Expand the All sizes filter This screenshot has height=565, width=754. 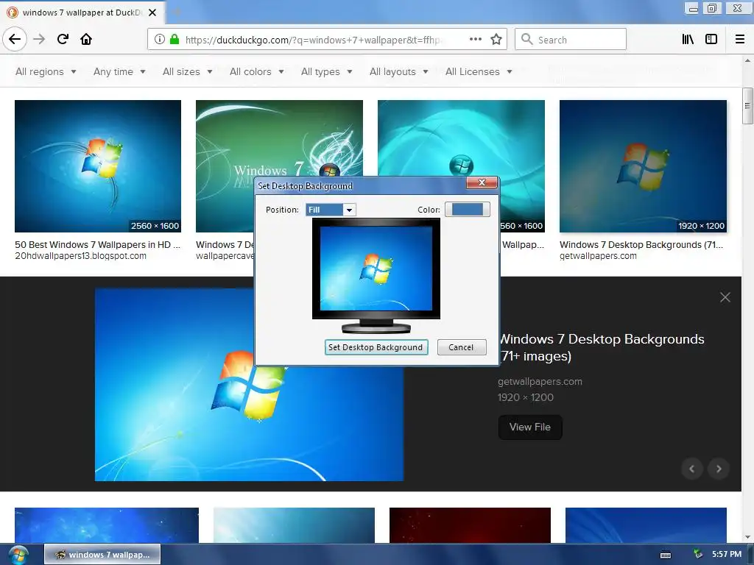(x=188, y=71)
